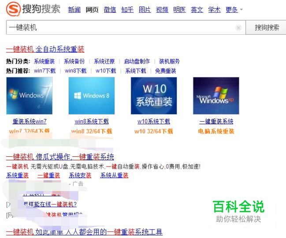The height and width of the screenshot is (238, 286).
Task: Select the 系统备份 category link
Action: tap(74, 61)
